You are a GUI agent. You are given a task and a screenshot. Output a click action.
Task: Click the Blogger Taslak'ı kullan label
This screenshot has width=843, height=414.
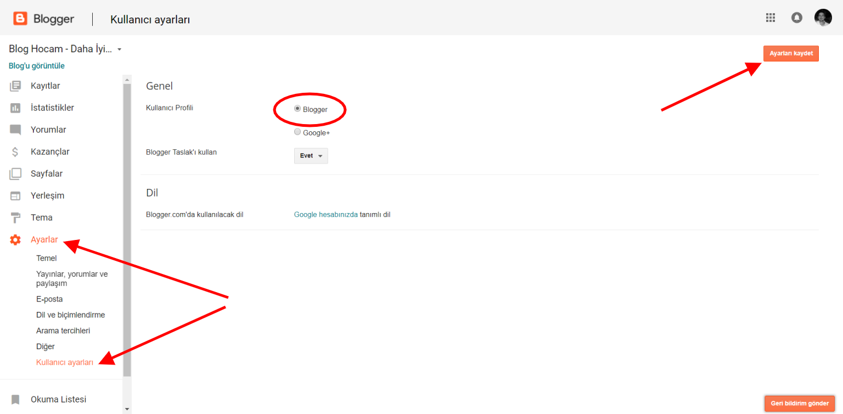click(181, 152)
